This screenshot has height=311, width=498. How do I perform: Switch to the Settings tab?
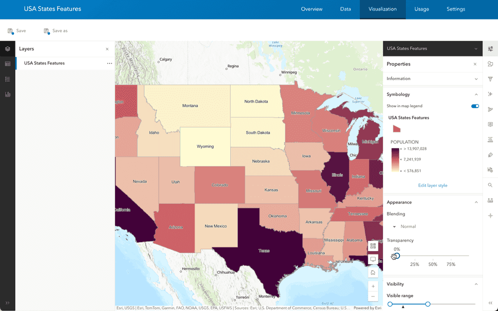click(455, 9)
